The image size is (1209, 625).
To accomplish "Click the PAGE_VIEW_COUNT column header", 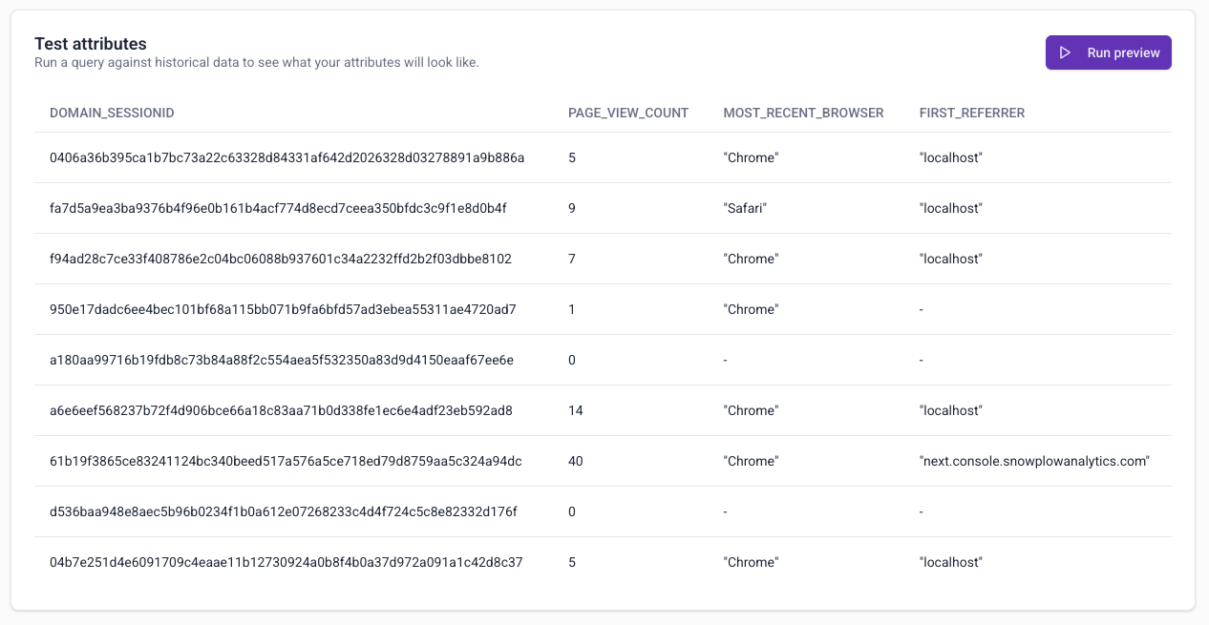I will 628,113.
